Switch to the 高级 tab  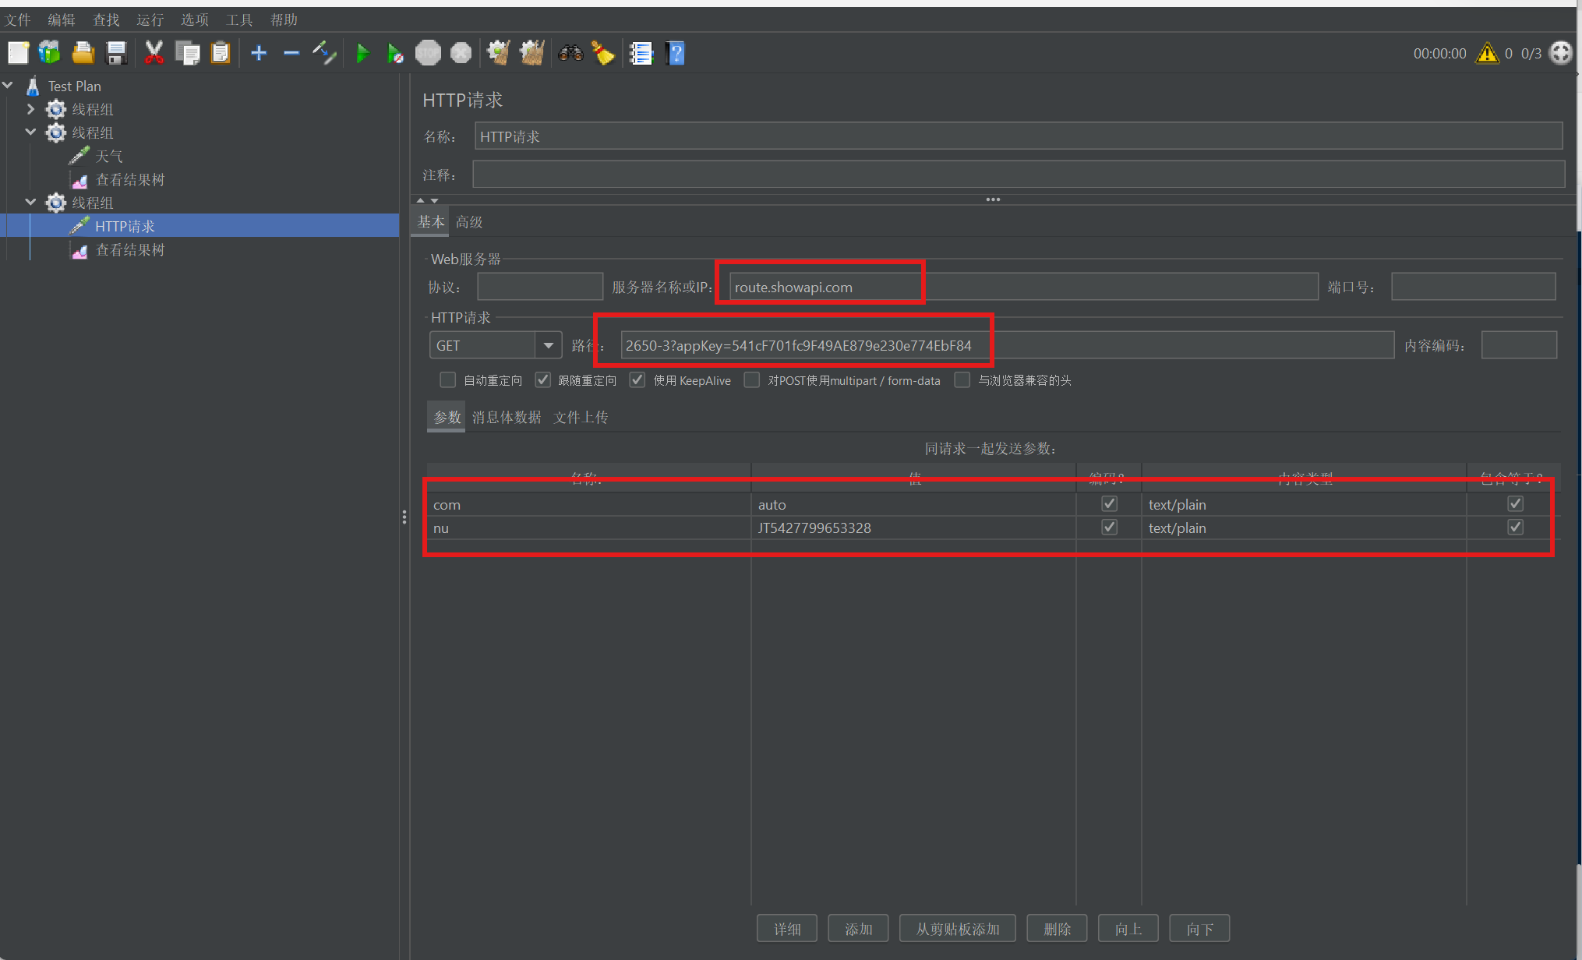coord(469,223)
